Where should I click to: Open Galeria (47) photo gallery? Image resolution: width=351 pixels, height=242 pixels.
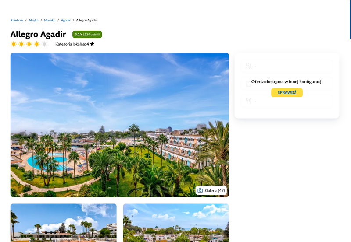pyautogui.click(x=211, y=190)
